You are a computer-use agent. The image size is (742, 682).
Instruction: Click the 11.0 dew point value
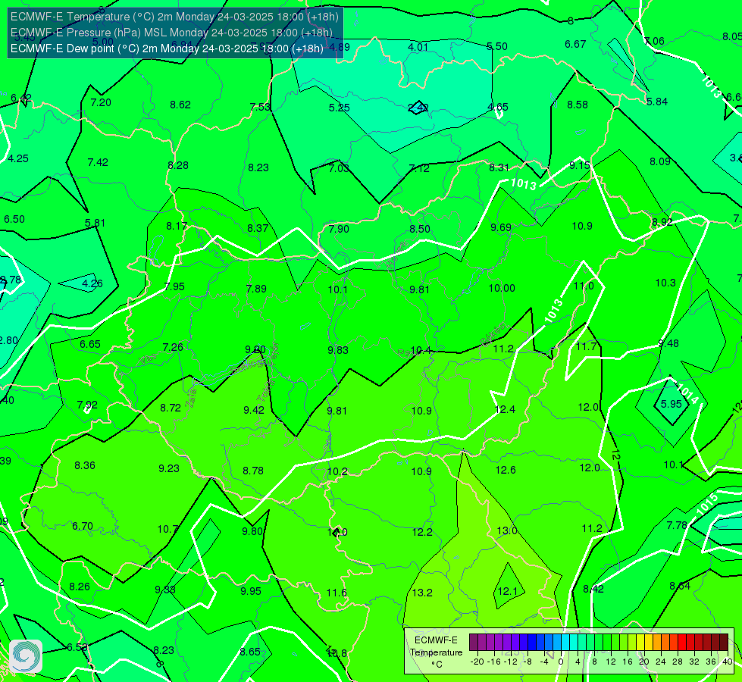coord(584,286)
